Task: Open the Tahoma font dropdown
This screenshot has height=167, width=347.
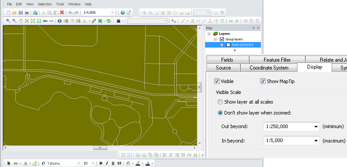Action: pyautogui.click(x=79, y=164)
